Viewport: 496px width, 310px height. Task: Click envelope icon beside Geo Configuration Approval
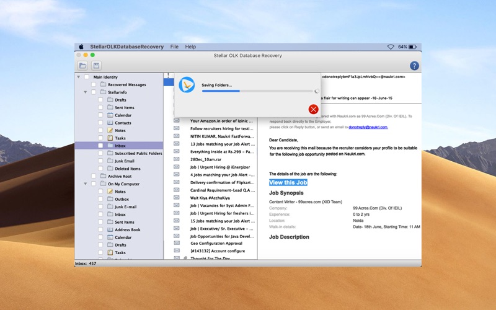(177, 243)
